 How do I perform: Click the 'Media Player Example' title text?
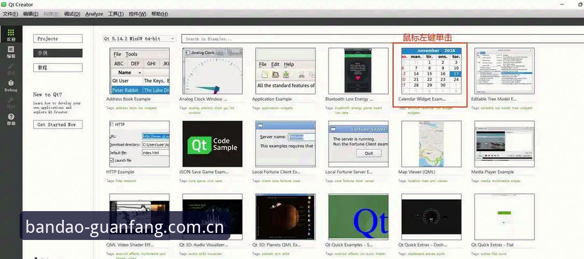click(x=492, y=172)
